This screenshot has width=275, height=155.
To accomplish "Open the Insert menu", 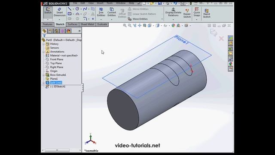I will [100, 3].
